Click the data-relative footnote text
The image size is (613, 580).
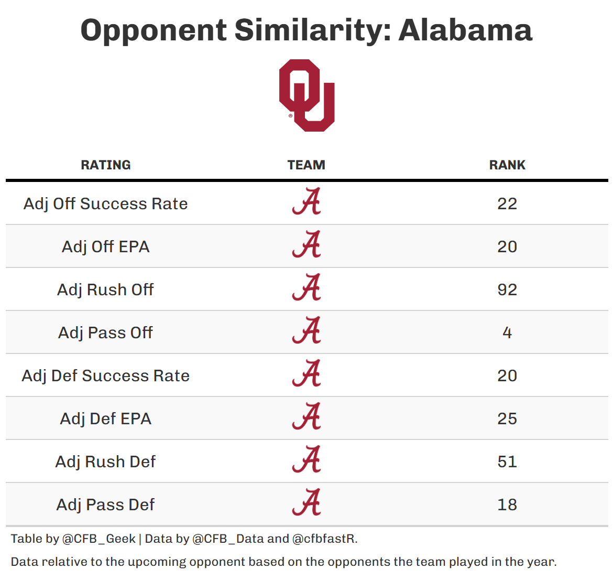coord(283,562)
